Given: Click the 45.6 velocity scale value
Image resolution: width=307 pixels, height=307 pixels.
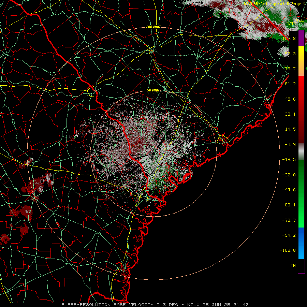Looking at the screenshot, I should coord(290,99).
